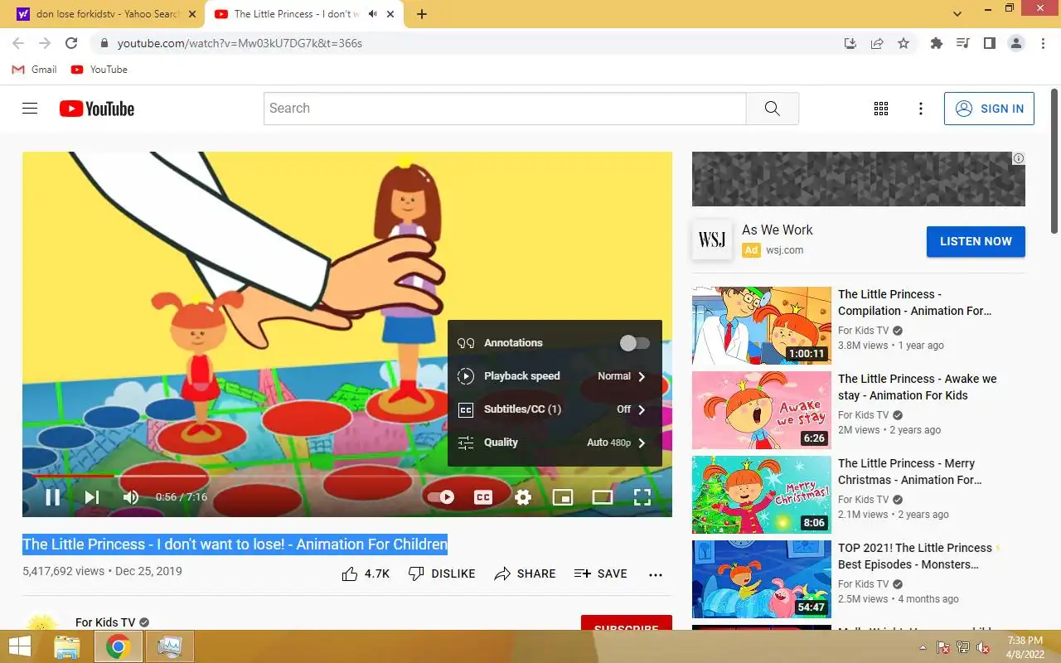Skip to next video in player
The width and height of the screenshot is (1061, 663).
click(x=92, y=497)
